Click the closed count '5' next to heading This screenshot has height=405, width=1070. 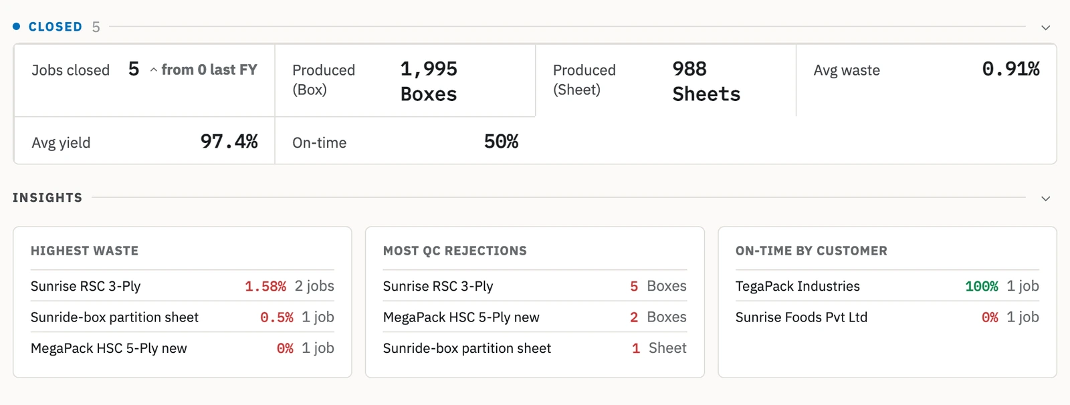point(96,27)
